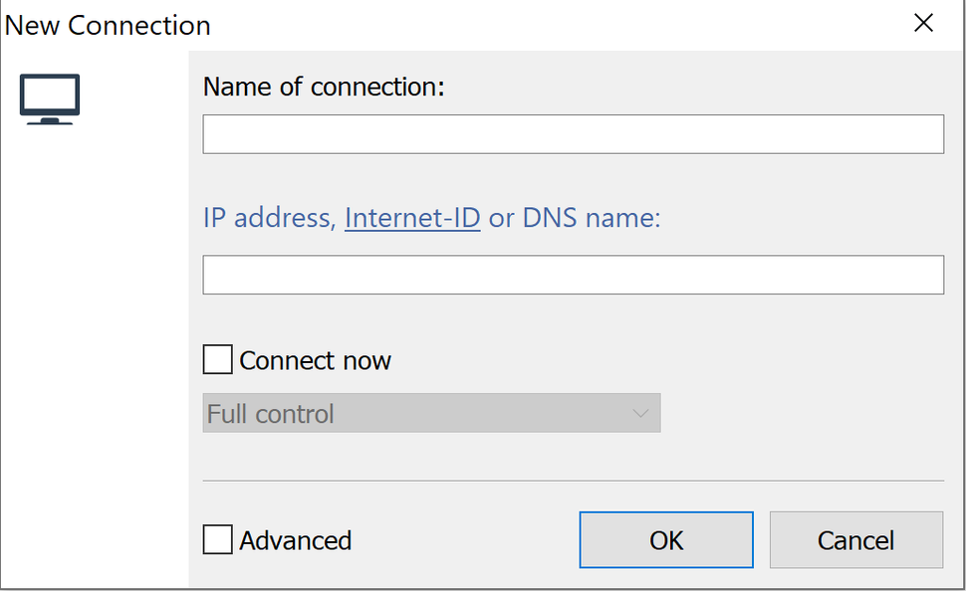Enable the Connect now checkbox
The image size is (966, 591).
[x=216, y=359]
